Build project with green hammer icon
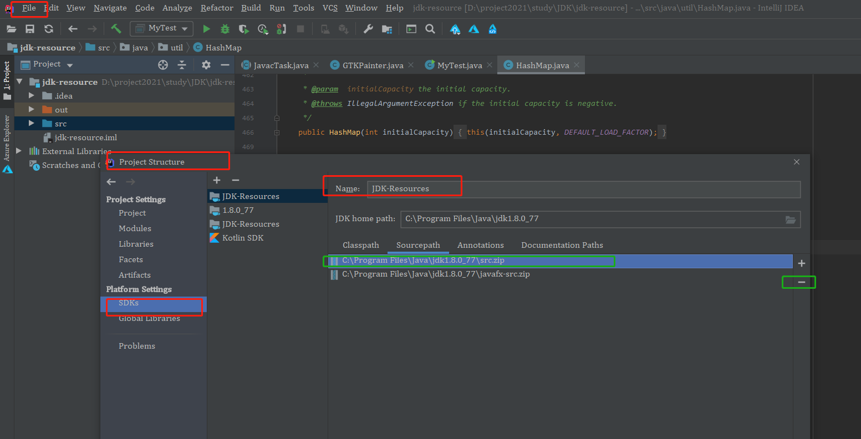This screenshot has height=439, width=861. (x=116, y=29)
